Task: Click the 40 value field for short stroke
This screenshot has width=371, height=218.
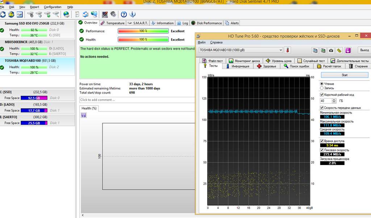Action: tap(326, 101)
